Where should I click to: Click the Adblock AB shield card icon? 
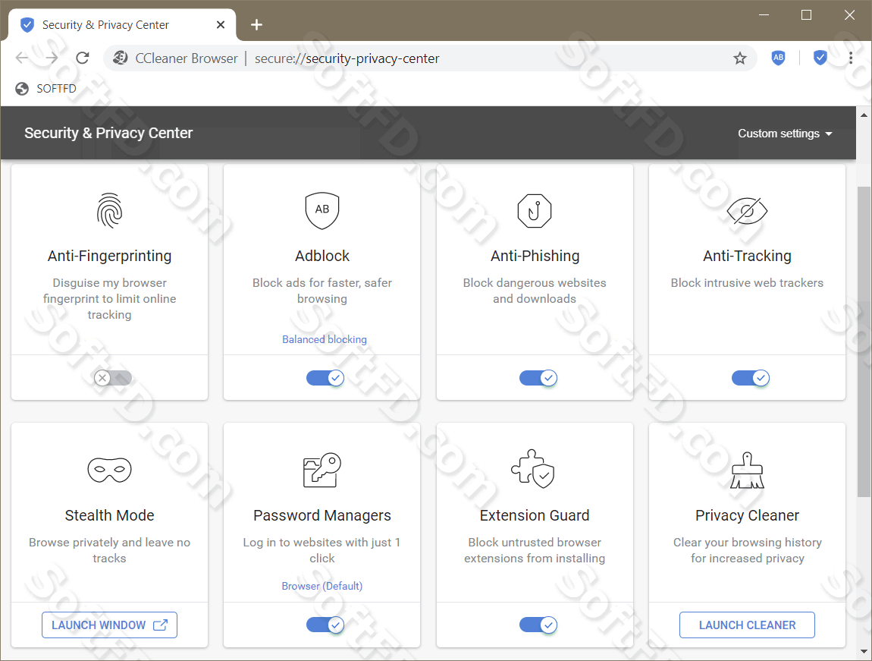(x=322, y=210)
